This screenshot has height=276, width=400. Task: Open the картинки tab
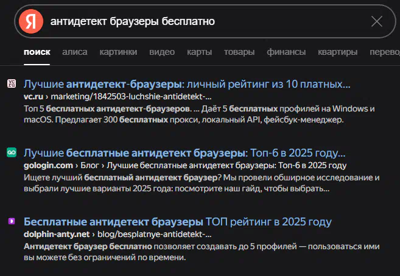(118, 52)
